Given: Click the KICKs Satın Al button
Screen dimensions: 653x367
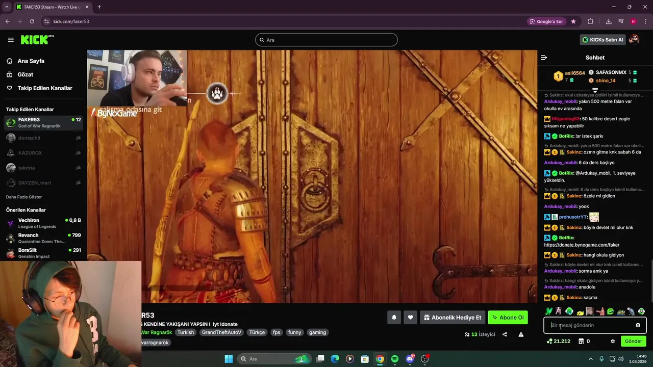Looking at the screenshot, I should 602,40.
